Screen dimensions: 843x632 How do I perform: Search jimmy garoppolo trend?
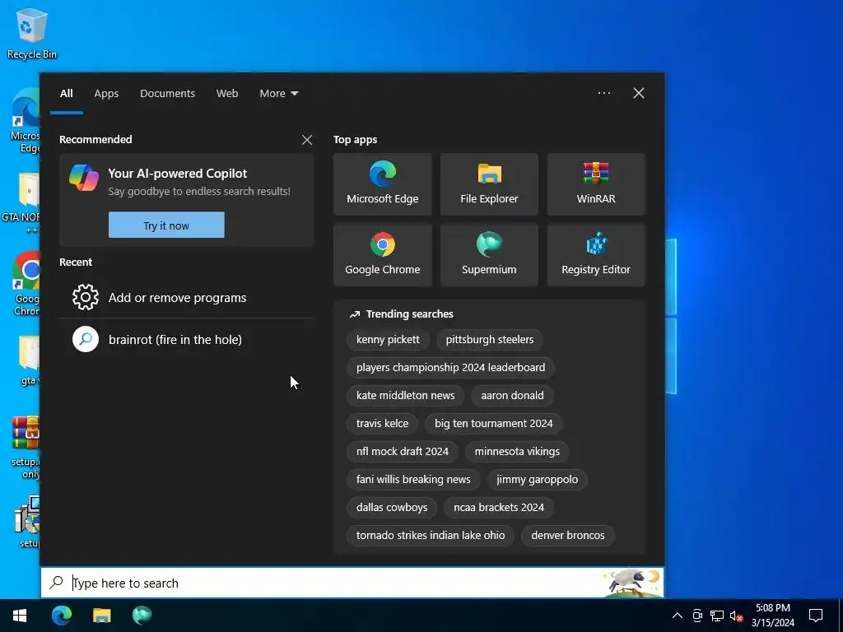click(537, 479)
